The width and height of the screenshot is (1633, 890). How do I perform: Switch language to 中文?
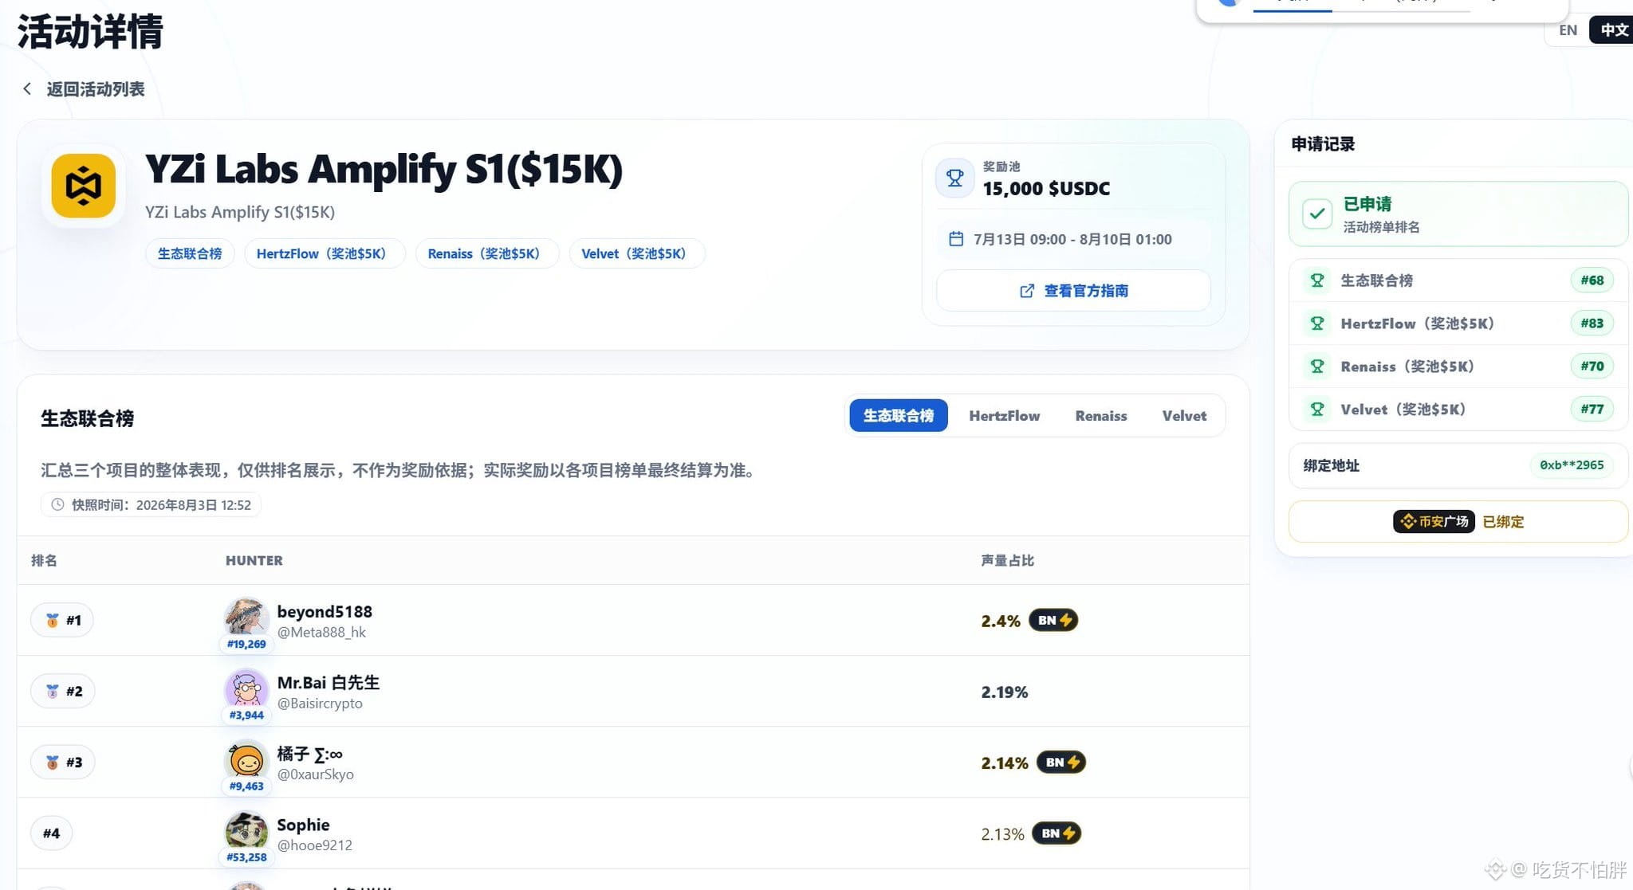coord(1613,30)
